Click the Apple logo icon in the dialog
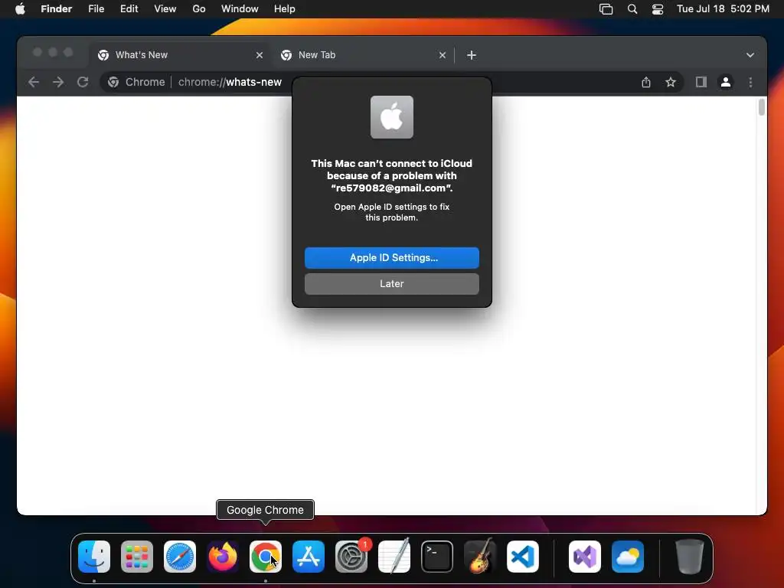Image resolution: width=784 pixels, height=588 pixels. [x=391, y=117]
